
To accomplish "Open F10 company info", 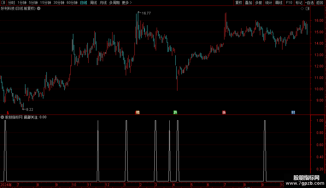I will (x=289, y=3).
